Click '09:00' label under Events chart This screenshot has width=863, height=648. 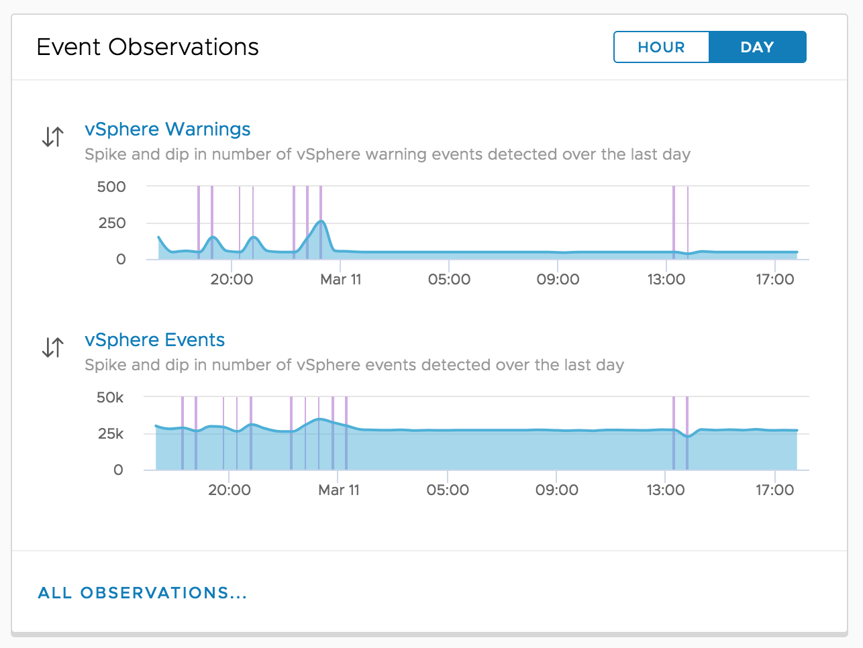(557, 490)
